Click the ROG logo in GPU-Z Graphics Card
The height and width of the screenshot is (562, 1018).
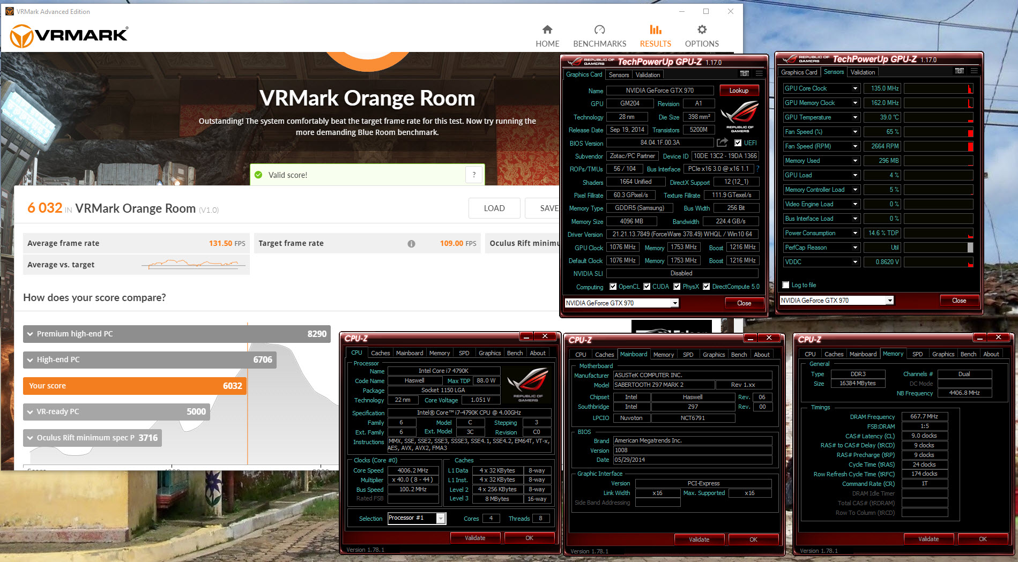740,116
